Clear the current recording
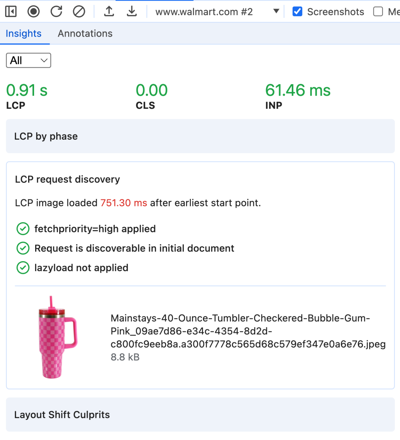Viewport: 400px width, 440px height. coord(79,12)
